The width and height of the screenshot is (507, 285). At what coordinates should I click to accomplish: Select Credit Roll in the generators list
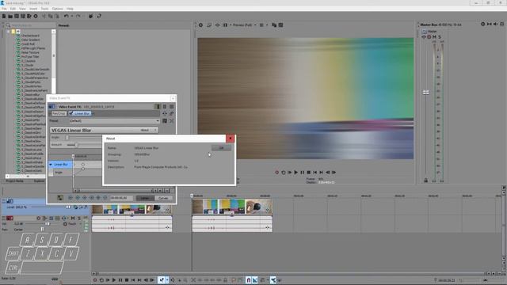point(29,44)
